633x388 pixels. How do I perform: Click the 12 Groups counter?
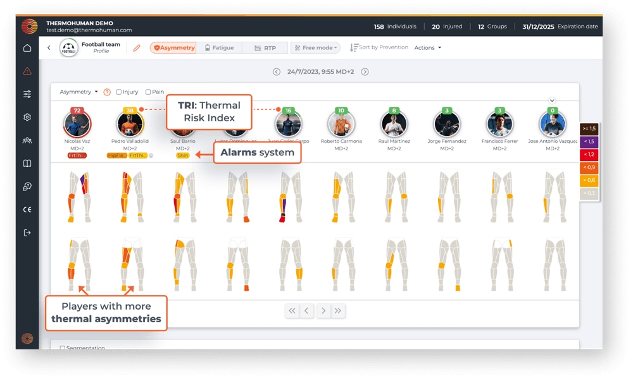coord(492,27)
